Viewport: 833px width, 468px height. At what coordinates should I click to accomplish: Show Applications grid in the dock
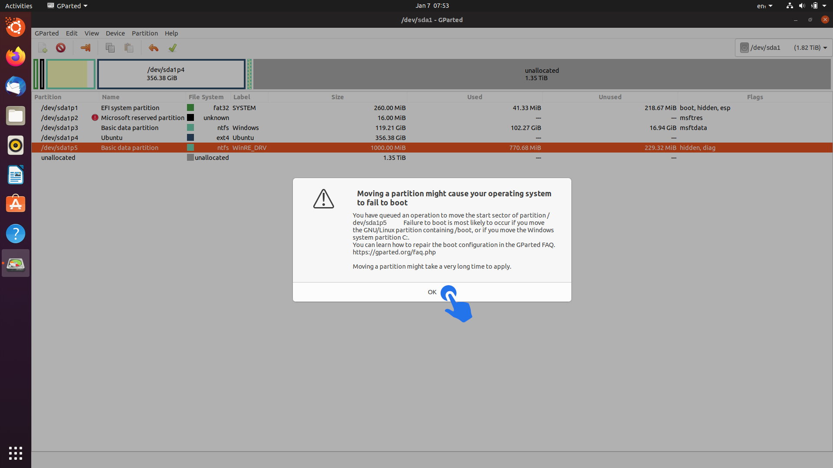16,453
